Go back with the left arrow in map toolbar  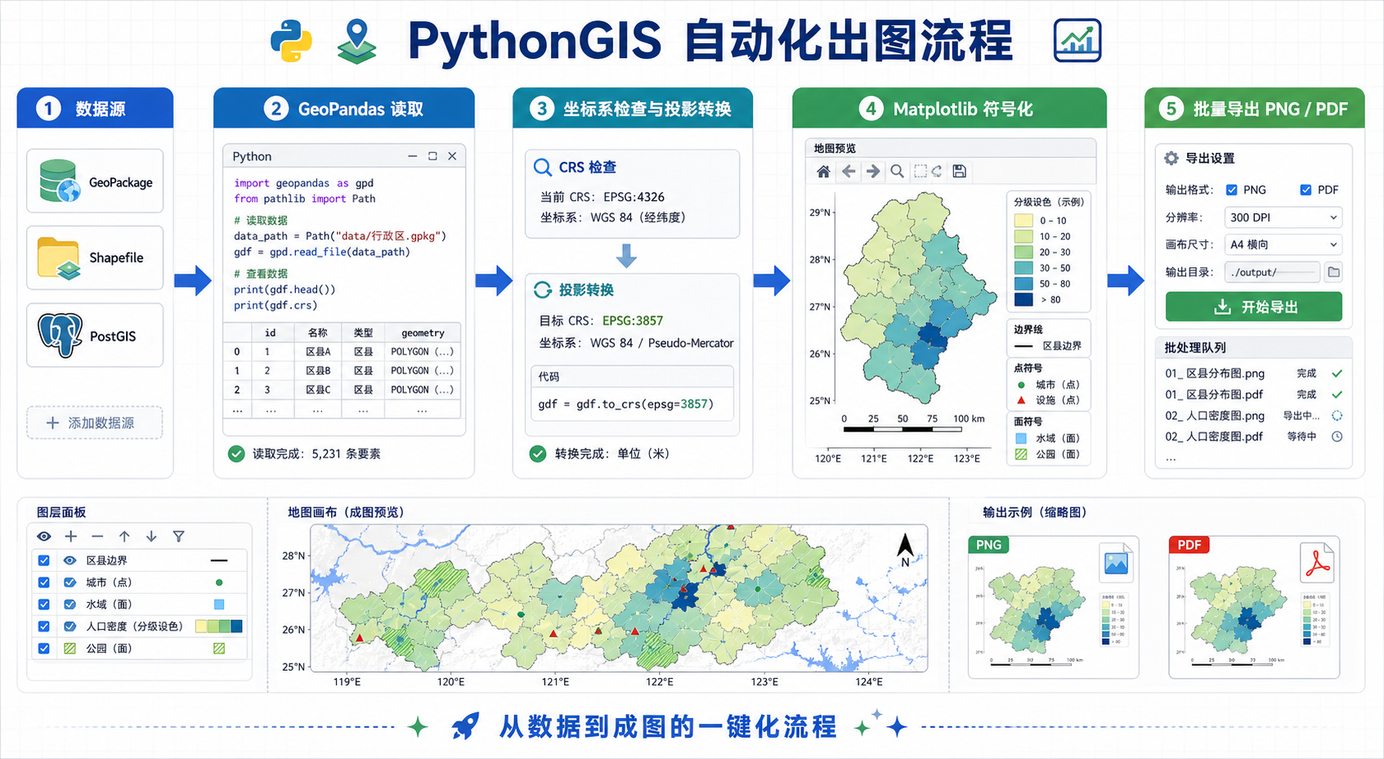pyautogui.click(x=849, y=172)
